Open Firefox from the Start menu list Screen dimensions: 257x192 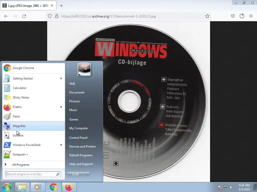pyautogui.click(x=34, y=107)
